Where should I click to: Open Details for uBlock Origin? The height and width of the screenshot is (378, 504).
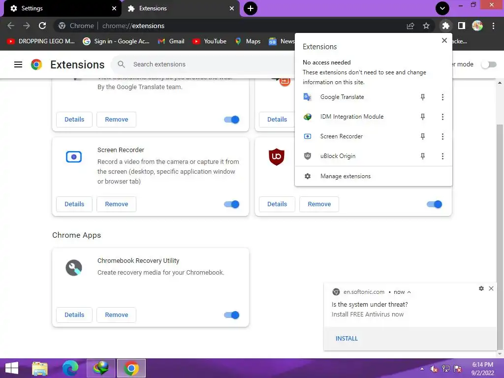click(x=277, y=204)
